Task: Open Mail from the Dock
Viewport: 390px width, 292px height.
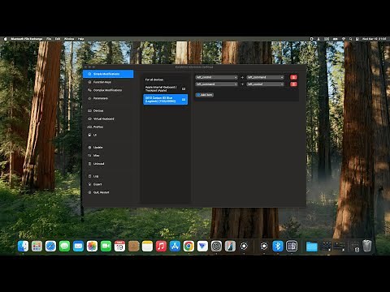Action: (x=78, y=247)
